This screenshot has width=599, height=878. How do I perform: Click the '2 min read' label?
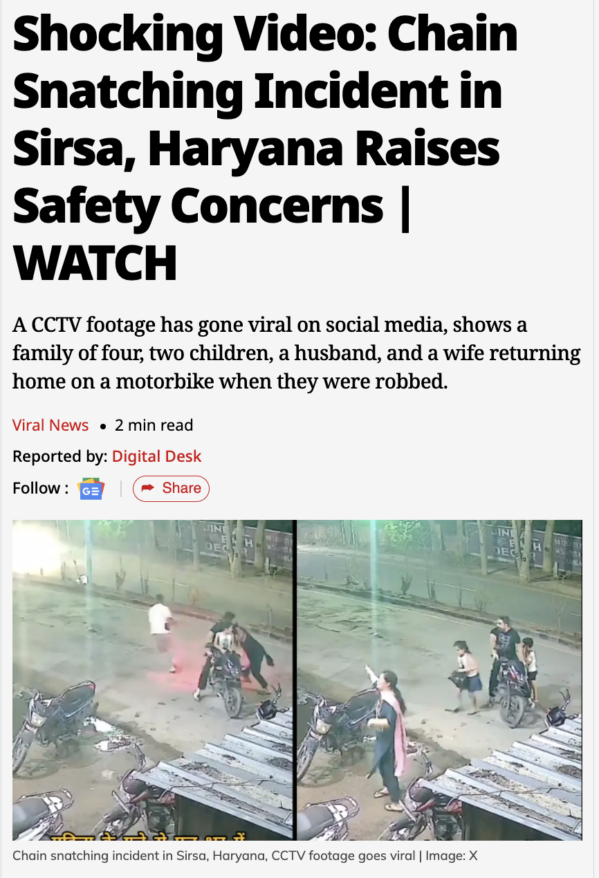pyautogui.click(x=154, y=425)
